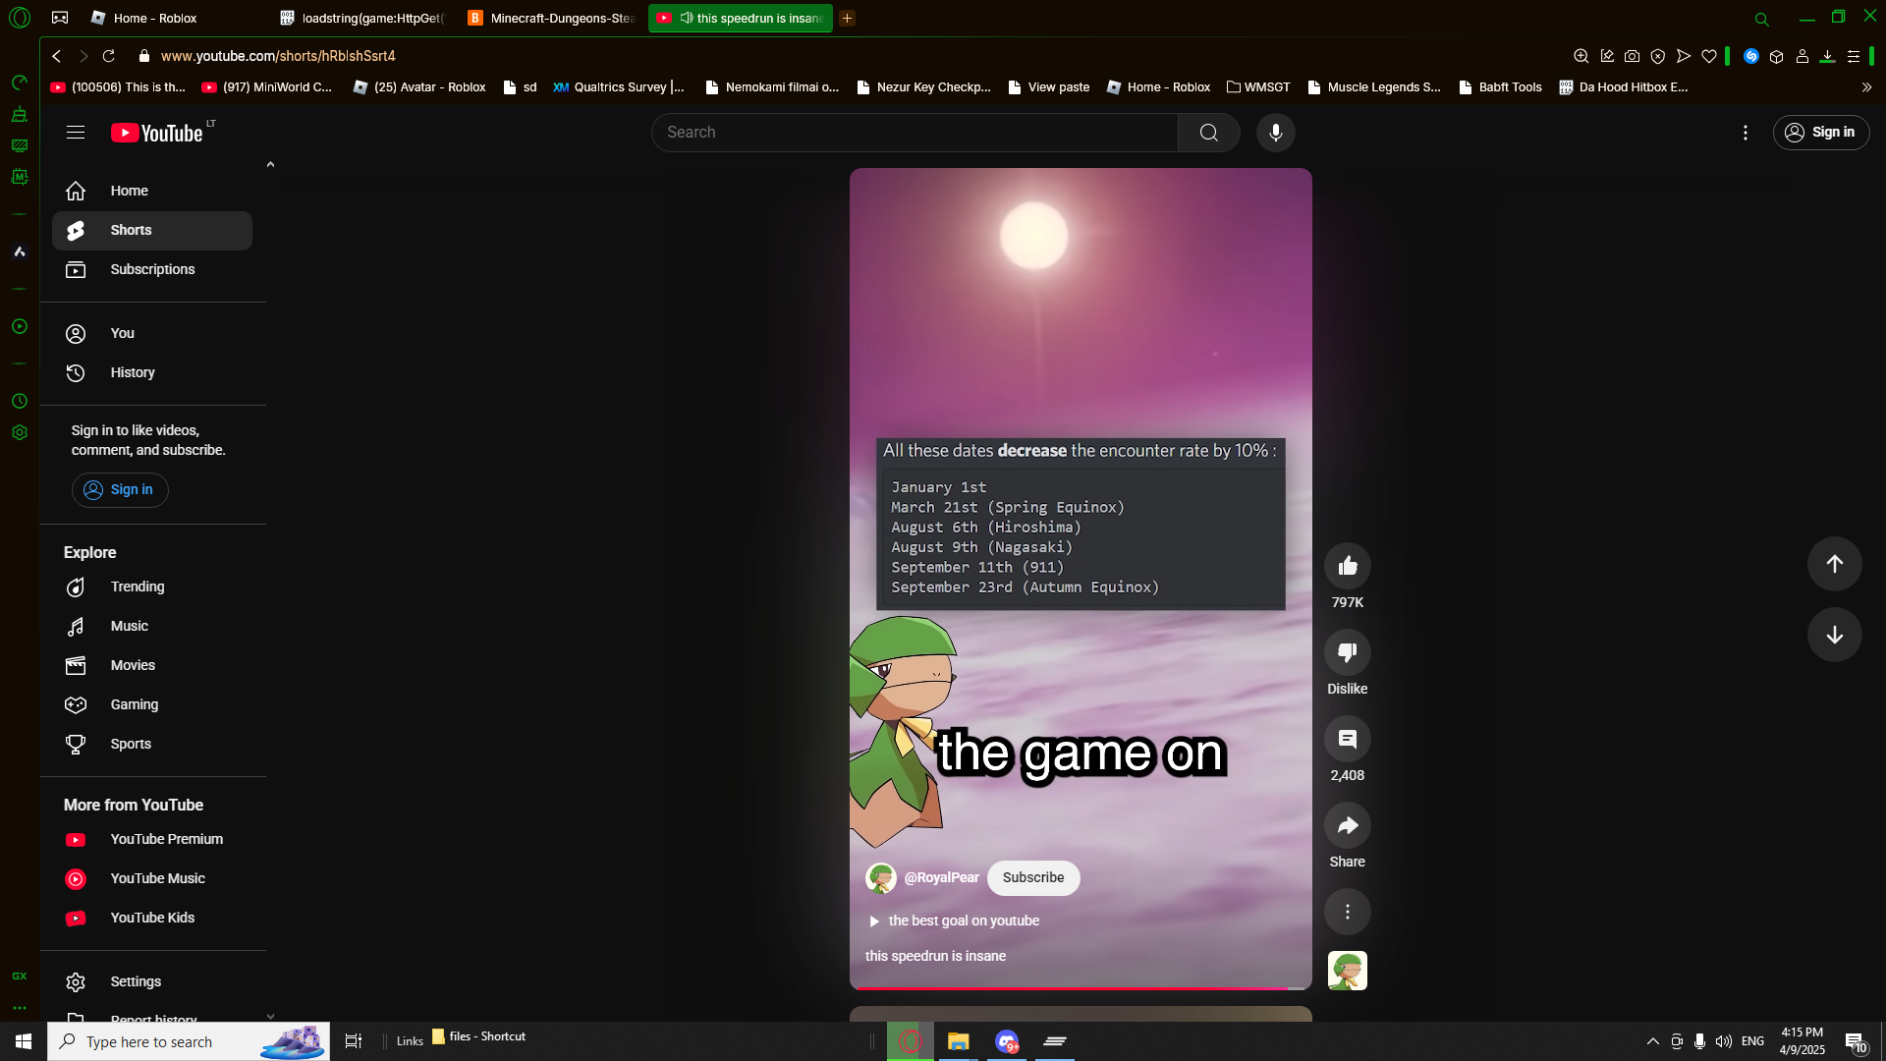The width and height of the screenshot is (1886, 1061).
Task: Start voice search with the microphone
Action: pos(1275,133)
